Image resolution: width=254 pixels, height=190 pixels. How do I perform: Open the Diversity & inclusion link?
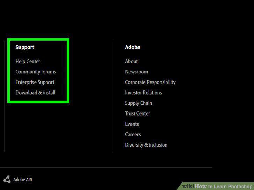[146, 145]
